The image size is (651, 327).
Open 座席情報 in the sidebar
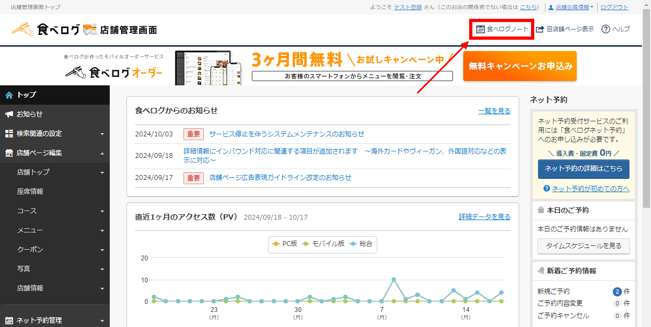[55, 192]
